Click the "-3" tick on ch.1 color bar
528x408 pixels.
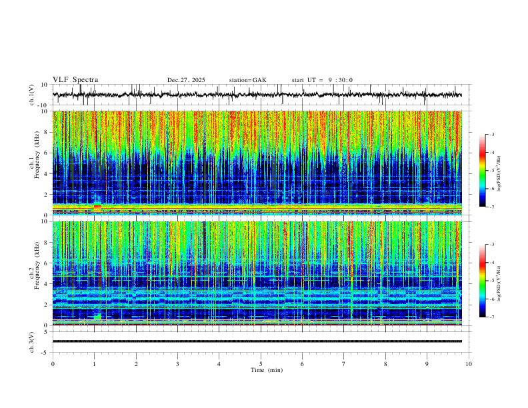click(x=491, y=134)
